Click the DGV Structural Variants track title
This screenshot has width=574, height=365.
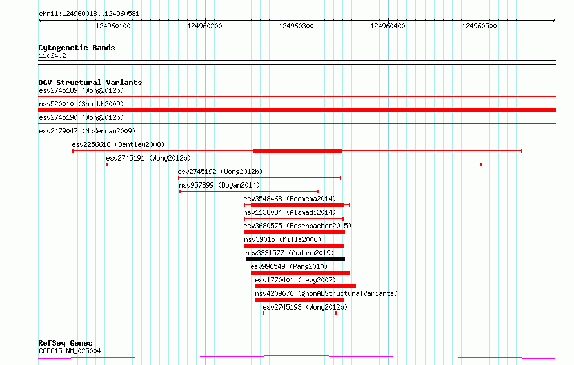pos(90,83)
